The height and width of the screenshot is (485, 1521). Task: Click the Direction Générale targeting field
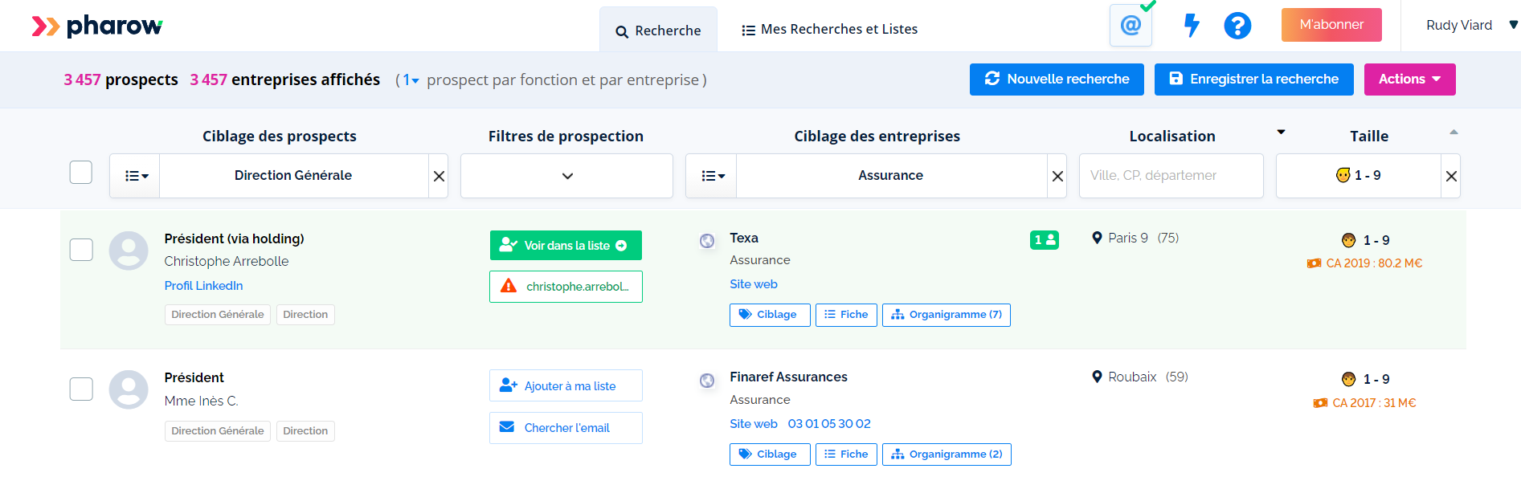(x=293, y=176)
